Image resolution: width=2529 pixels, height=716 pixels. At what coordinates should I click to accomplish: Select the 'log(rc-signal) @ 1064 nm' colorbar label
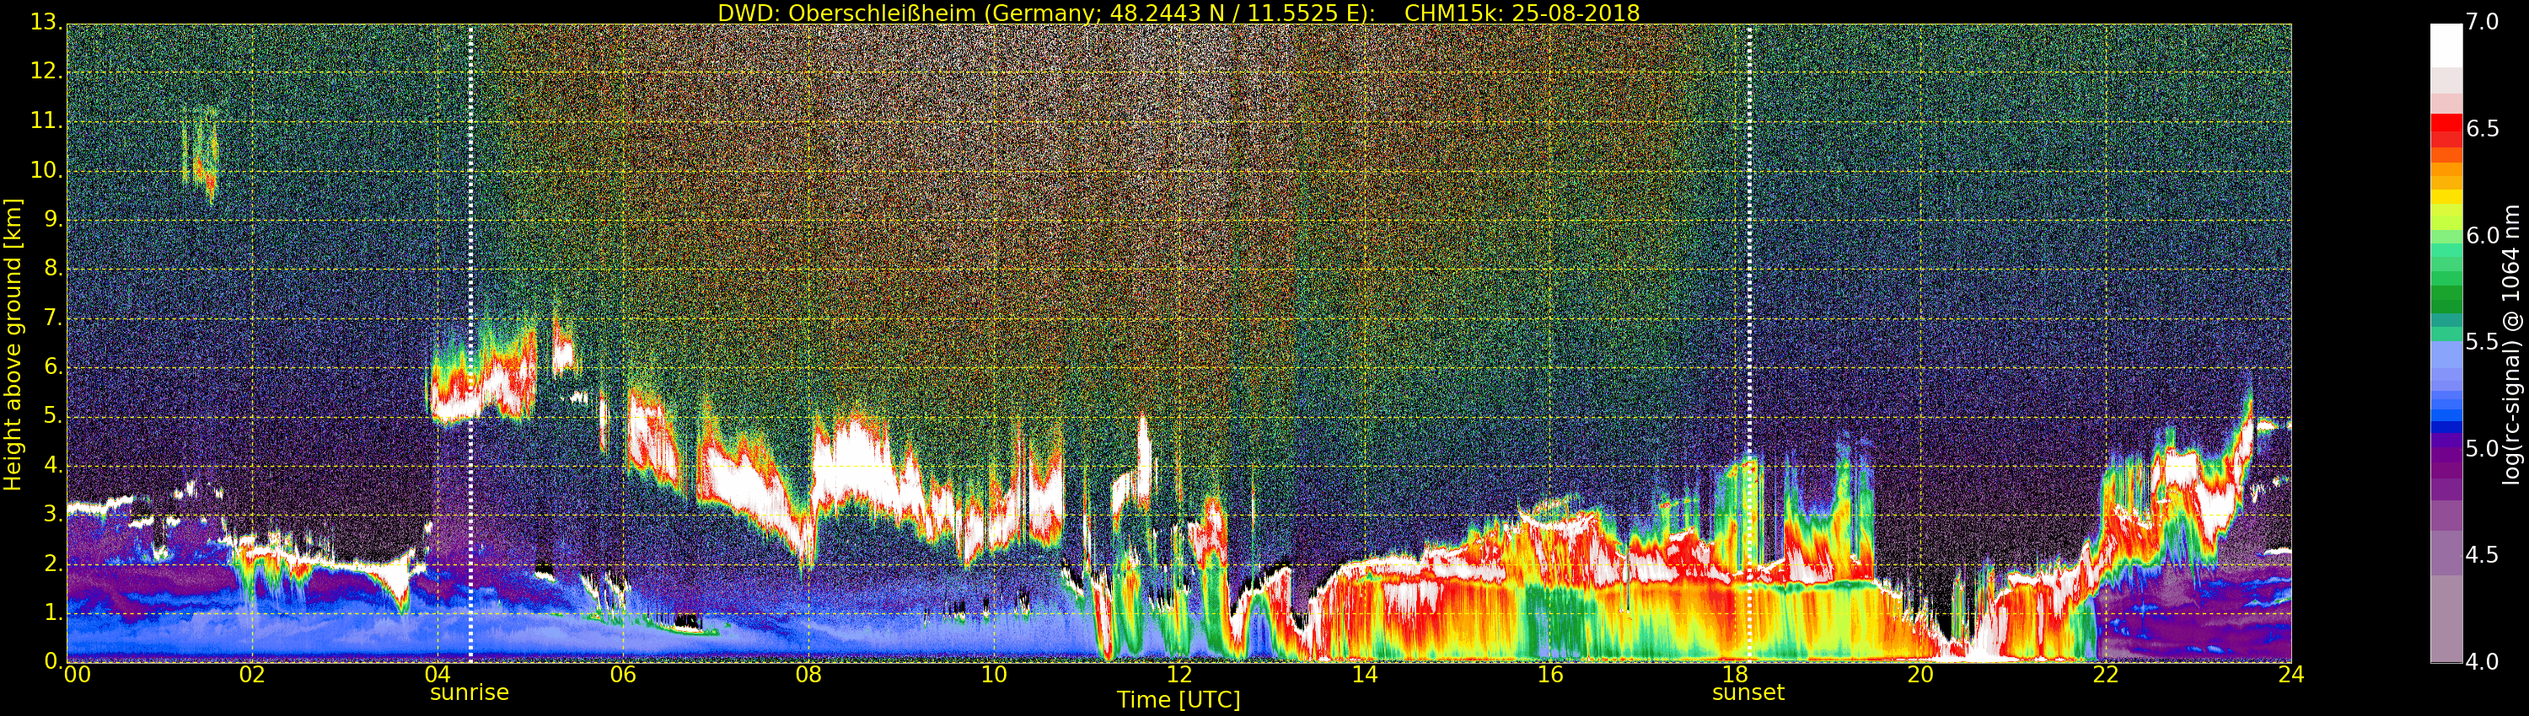click(2511, 345)
